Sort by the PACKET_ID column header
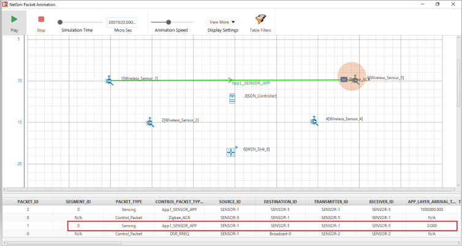Image resolution: width=462 pixels, height=246 pixels. 28,201
